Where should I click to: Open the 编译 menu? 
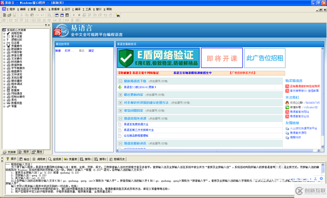point(76,9)
